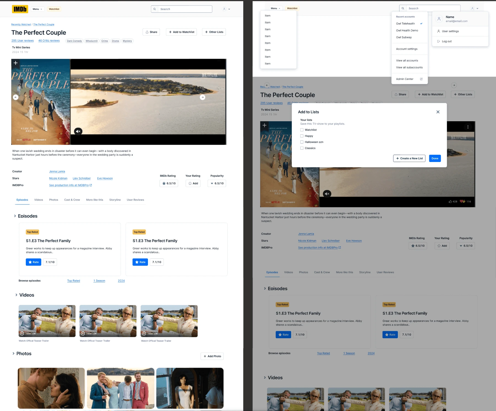Click the back arrow above the breadcrumb
This screenshot has height=411, width=496.
pos(268,85)
